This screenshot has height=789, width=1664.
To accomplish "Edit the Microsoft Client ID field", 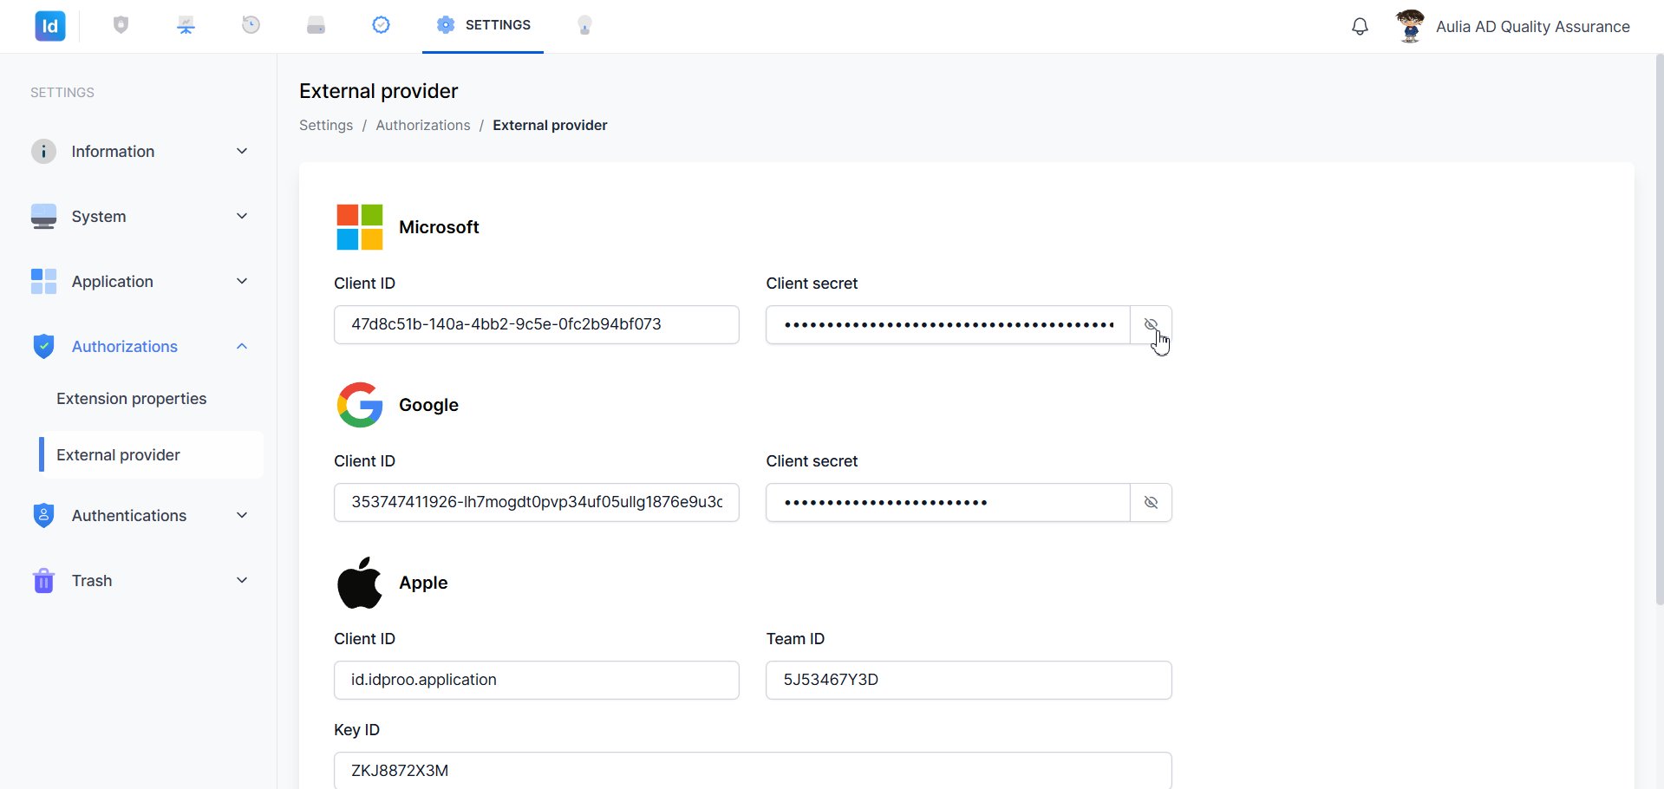I will [537, 325].
